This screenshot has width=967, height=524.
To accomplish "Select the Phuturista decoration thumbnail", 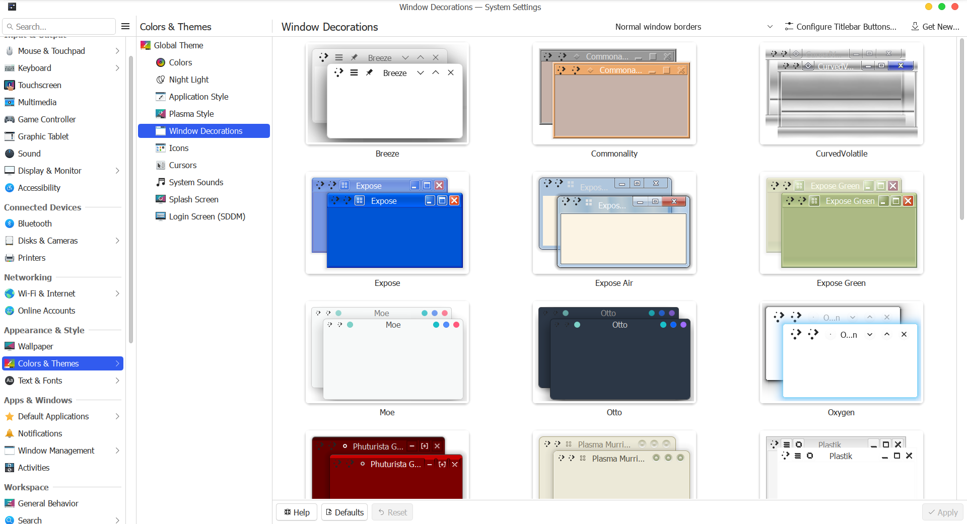I will coord(387,466).
